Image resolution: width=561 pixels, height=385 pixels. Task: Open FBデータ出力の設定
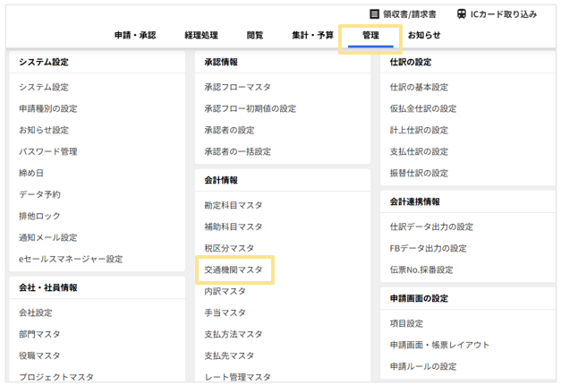(429, 248)
